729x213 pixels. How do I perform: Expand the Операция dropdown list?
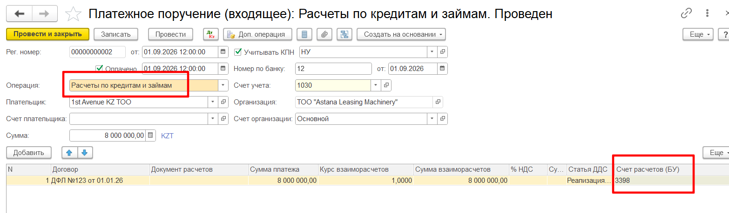(x=223, y=85)
